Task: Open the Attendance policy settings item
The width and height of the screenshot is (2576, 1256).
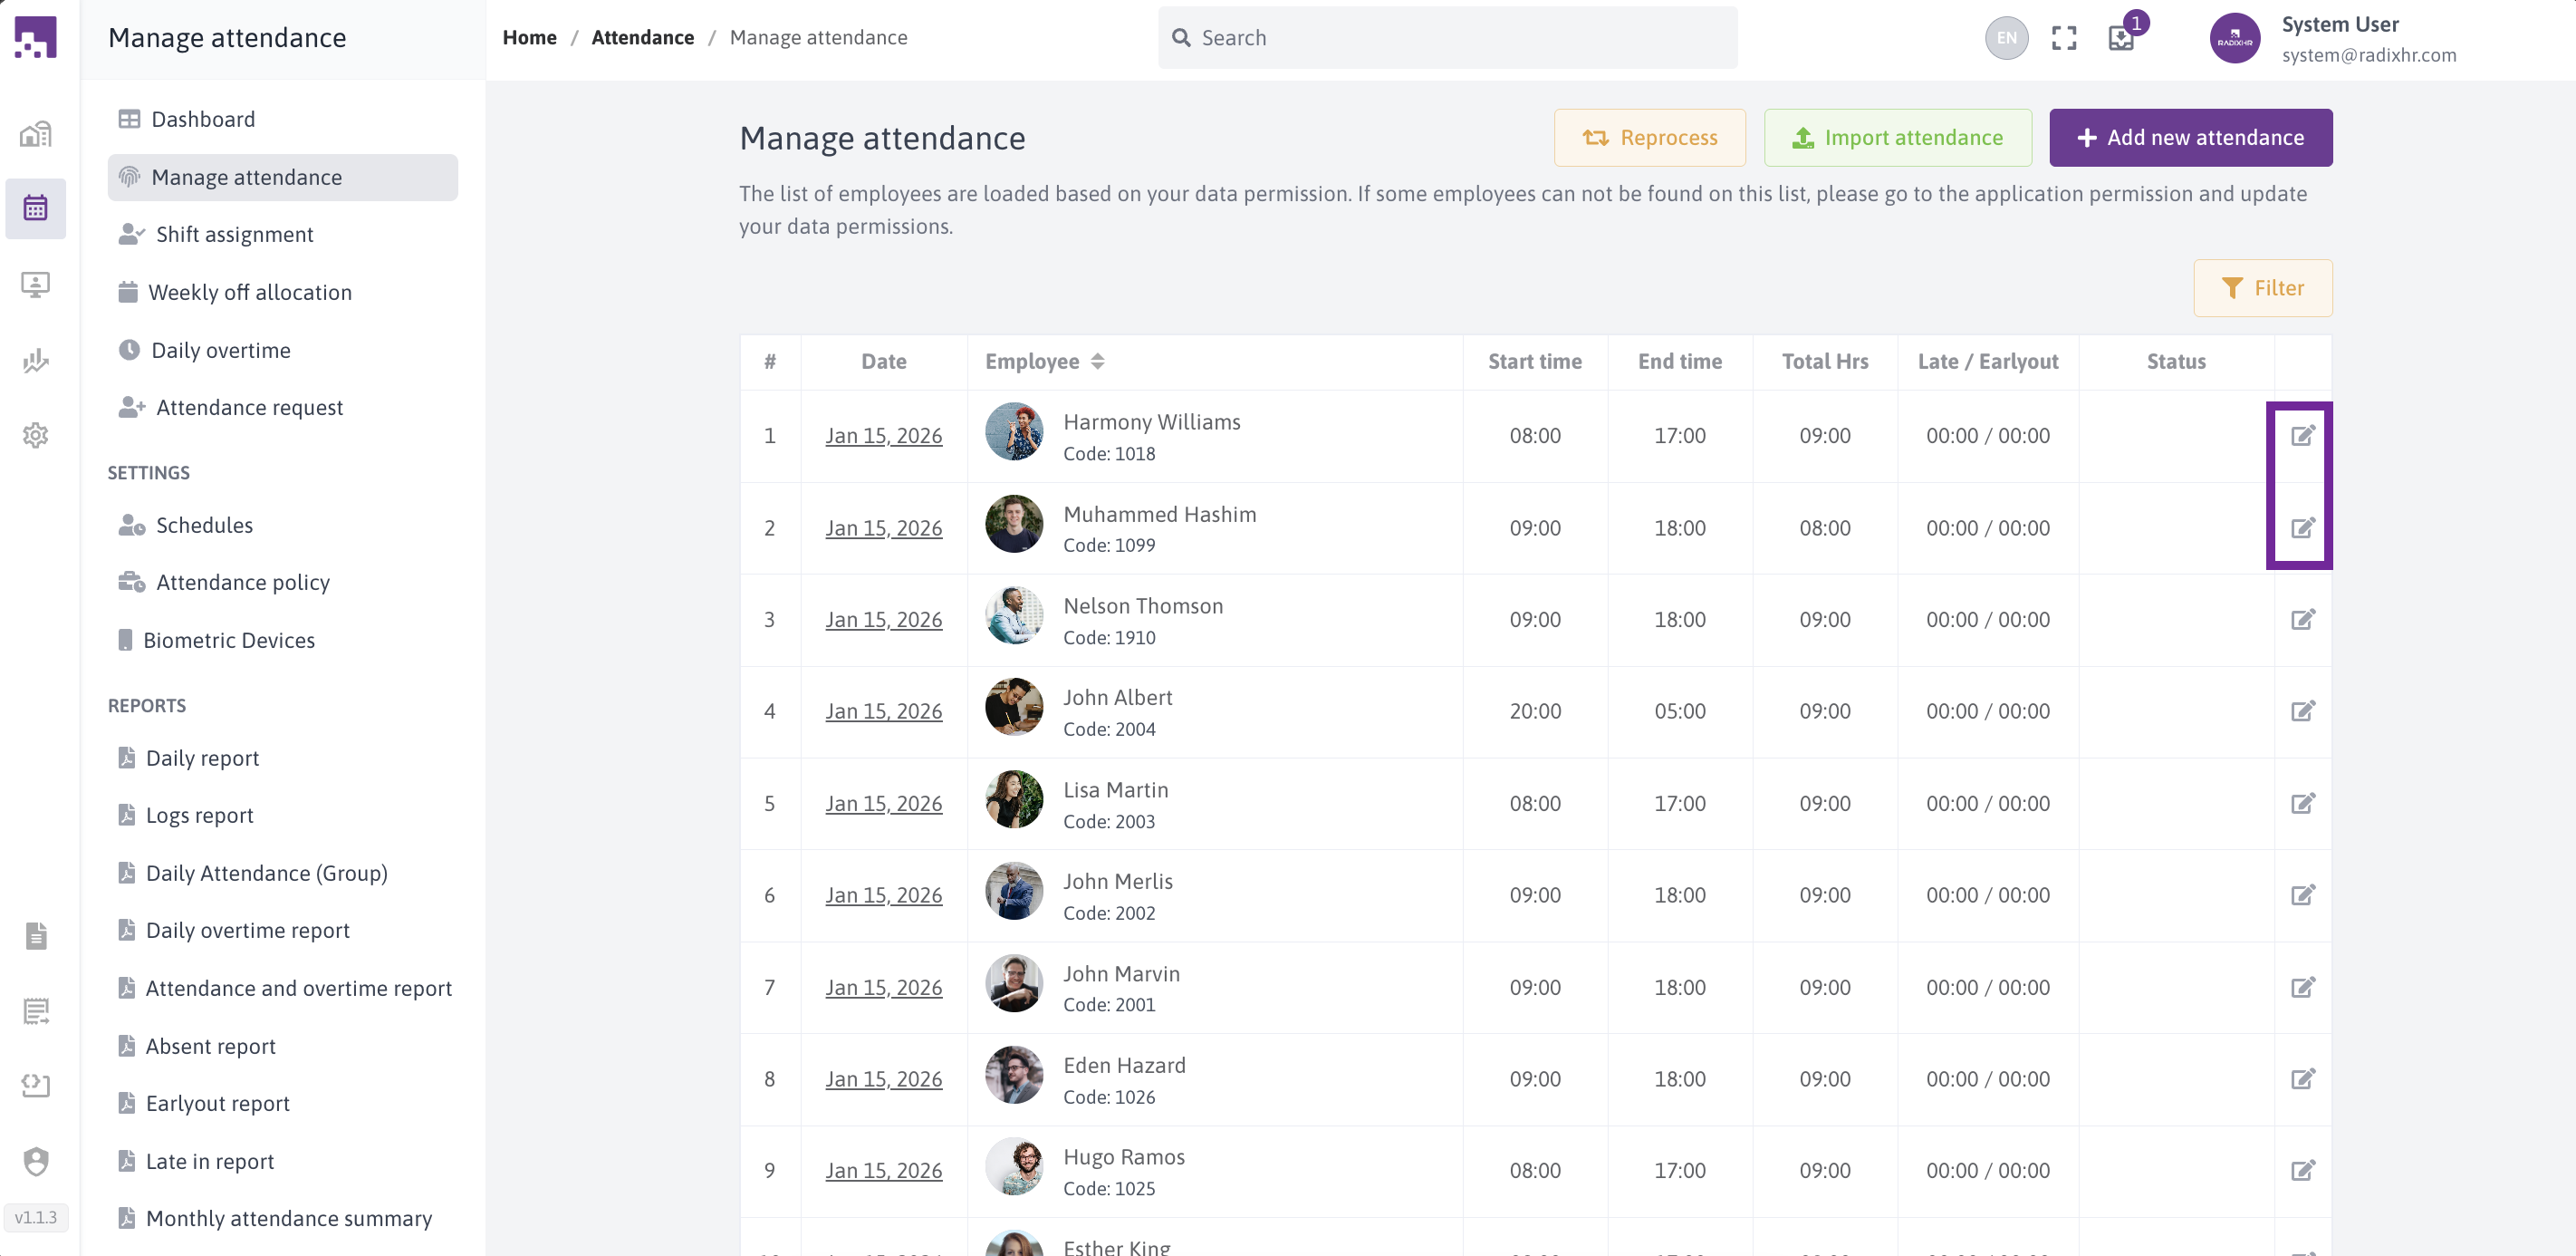Action: tap(242, 583)
